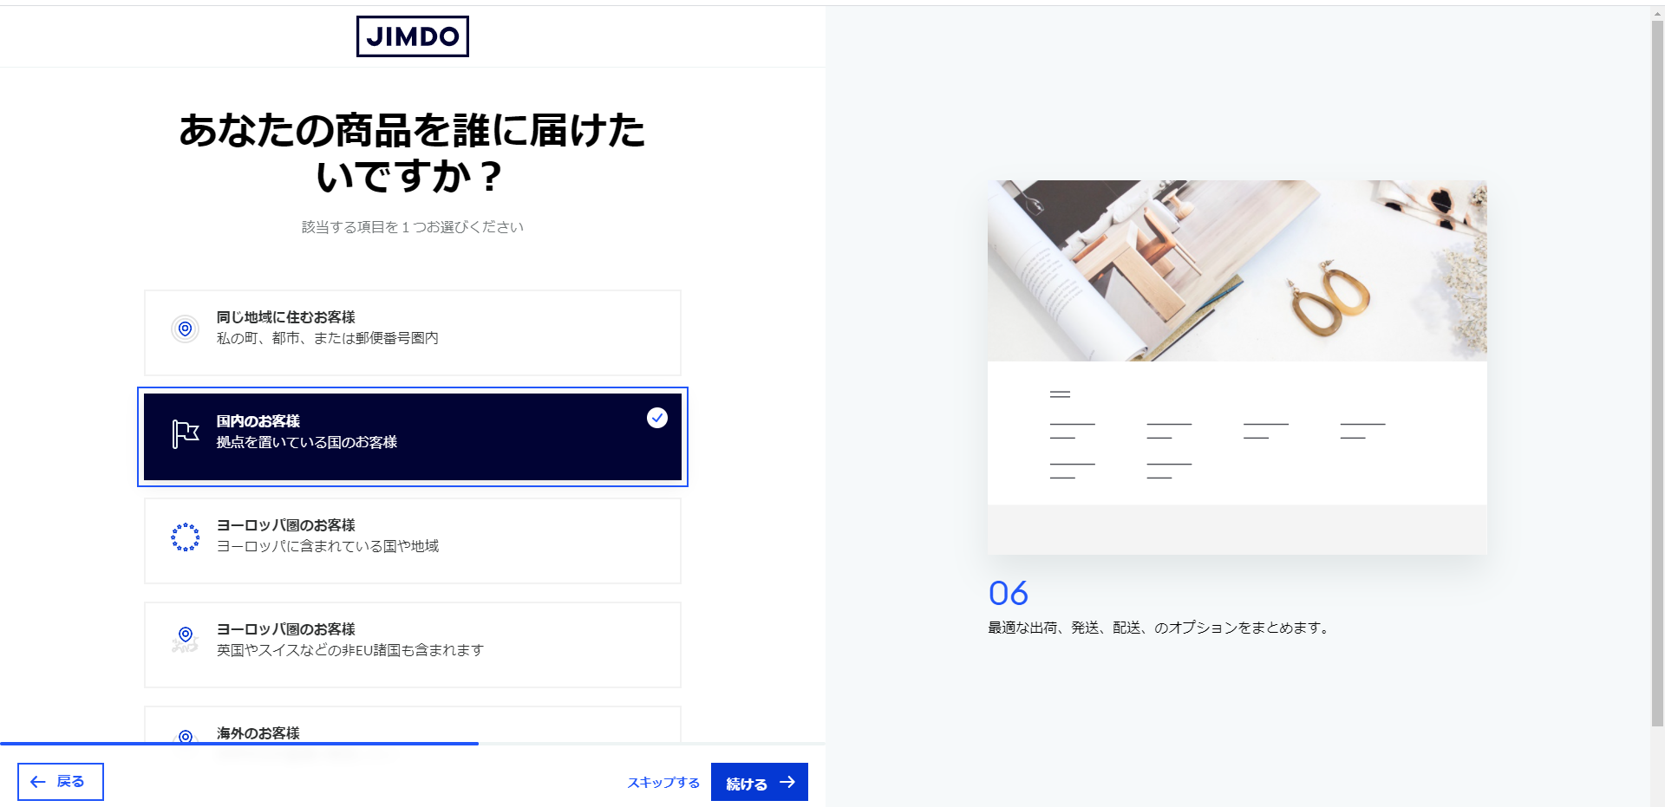
Task: Select ヨーロッパに含まれている国や地域 option
Action: click(x=413, y=541)
